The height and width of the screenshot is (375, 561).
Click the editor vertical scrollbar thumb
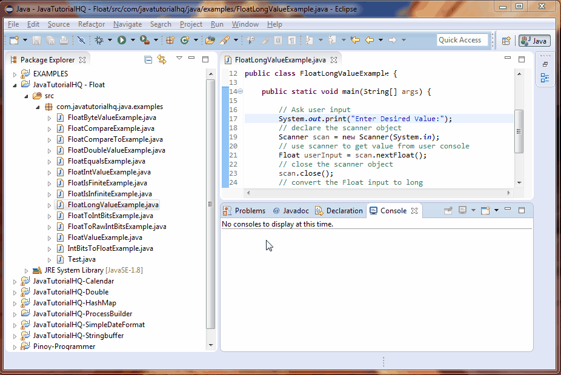click(x=519, y=131)
